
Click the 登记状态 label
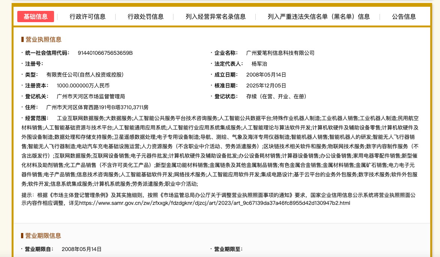tap(226, 96)
